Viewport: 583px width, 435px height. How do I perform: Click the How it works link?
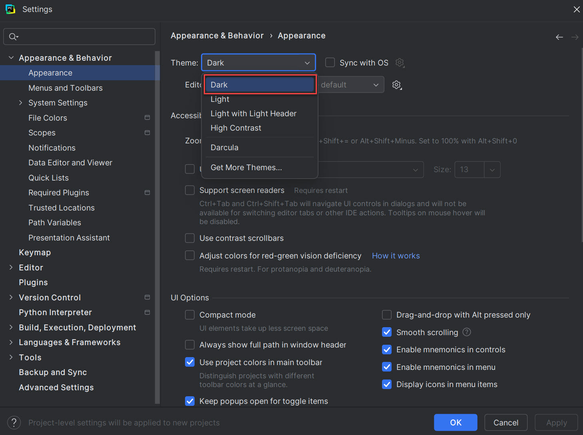395,255
